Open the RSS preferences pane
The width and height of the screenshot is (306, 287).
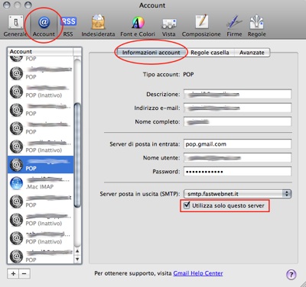pyautogui.click(x=68, y=26)
